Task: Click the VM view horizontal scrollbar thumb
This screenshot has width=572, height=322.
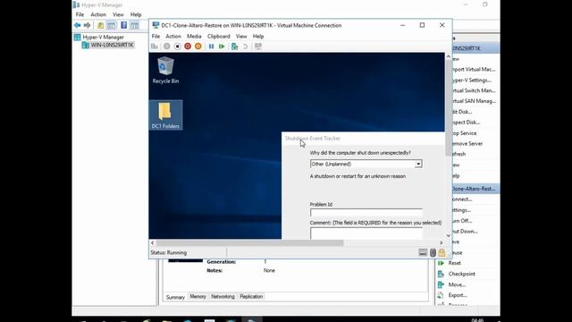Action: click(x=249, y=242)
